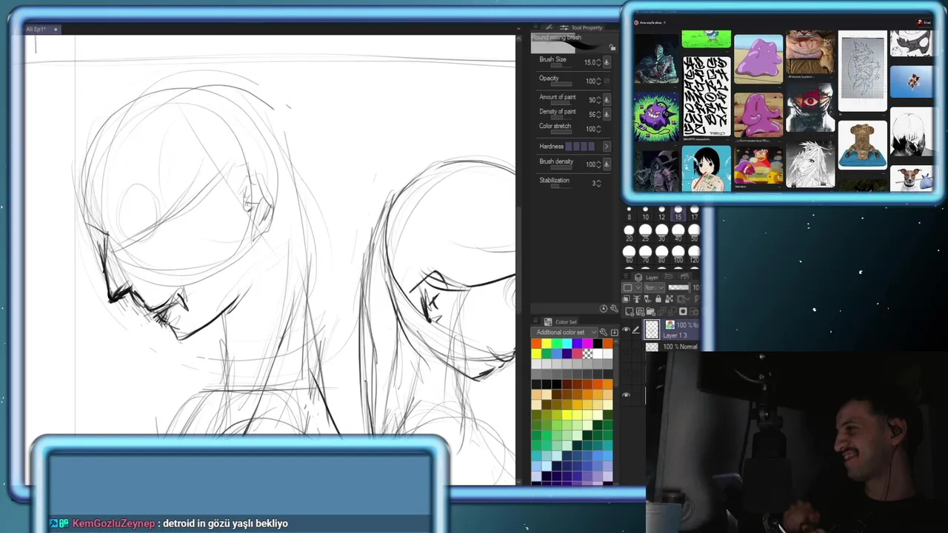Select the Layer 1 3 thumbnail
The width and height of the screenshot is (948, 533).
click(652, 330)
